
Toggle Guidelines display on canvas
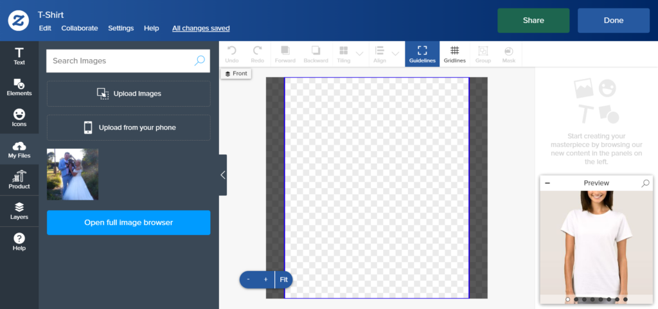(x=422, y=54)
